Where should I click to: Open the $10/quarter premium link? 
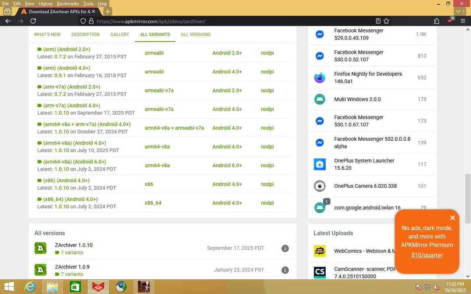tap(427, 255)
